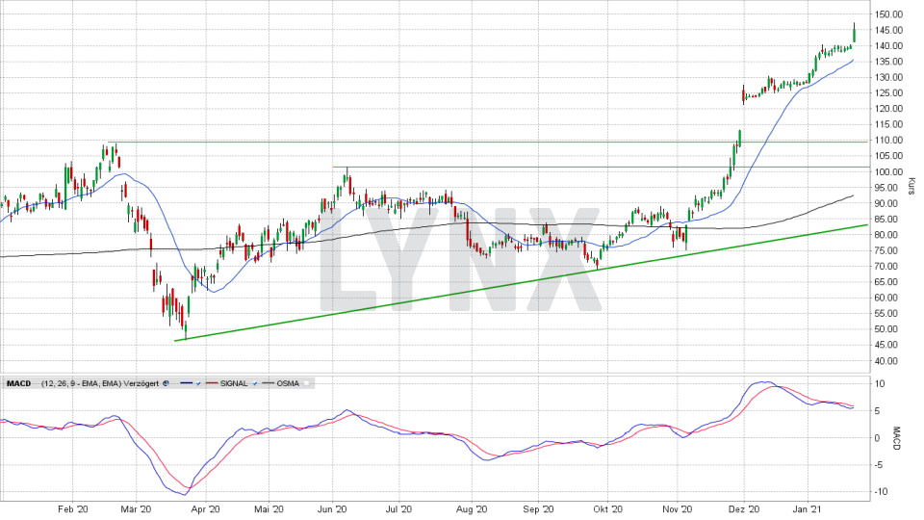The height and width of the screenshot is (520, 924).
Task: Click the Mai '20 date label
Action: click(269, 508)
